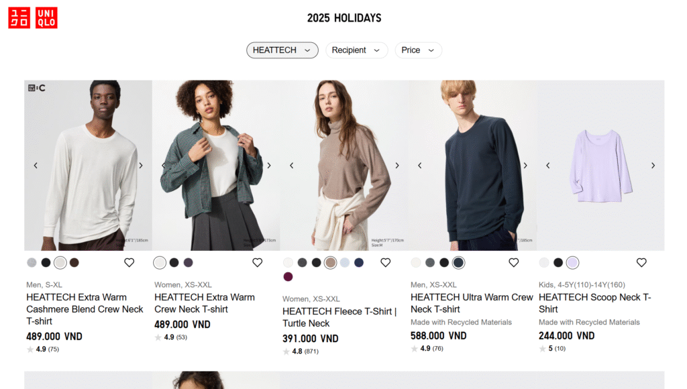Advance to next image of Kids Scoop Neck

click(x=653, y=166)
